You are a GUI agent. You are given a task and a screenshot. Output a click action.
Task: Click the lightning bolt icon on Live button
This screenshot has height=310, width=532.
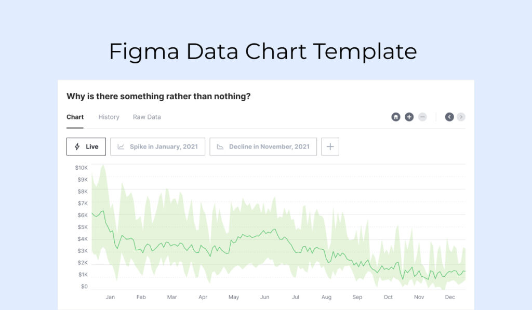[x=76, y=146]
